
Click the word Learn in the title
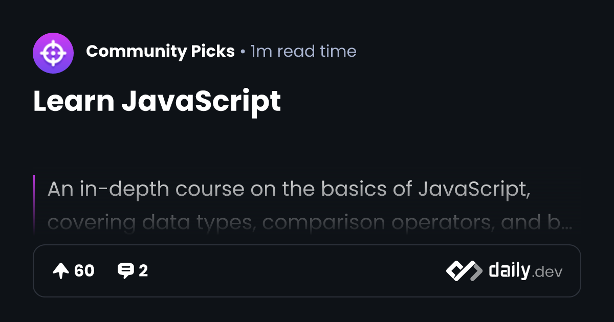click(74, 101)
